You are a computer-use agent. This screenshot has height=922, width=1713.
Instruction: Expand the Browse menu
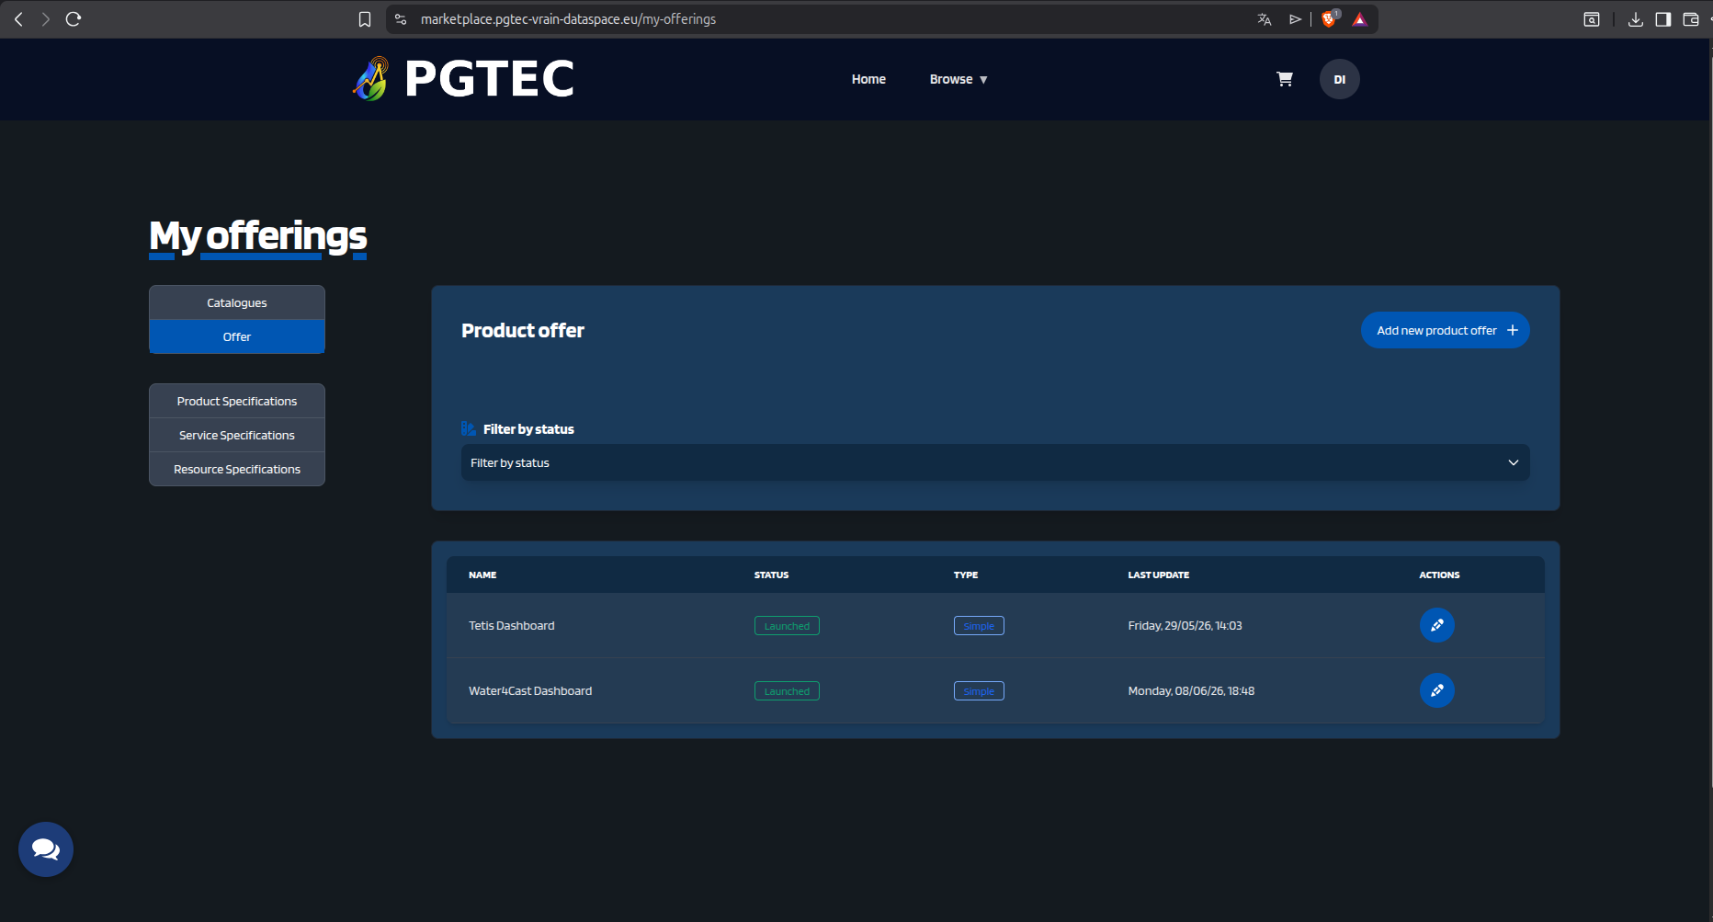tap(958, 79)
